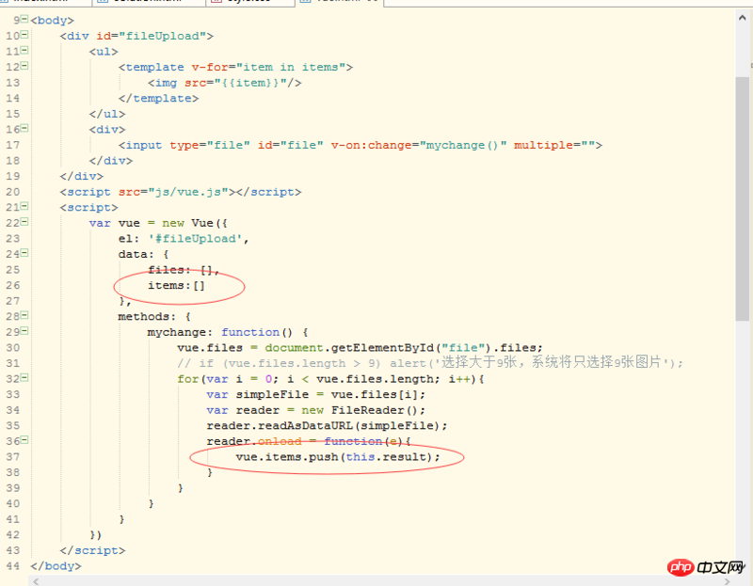Click document.getElementById on line 30
Screen dimensions: 753x586
pos(349,348)
